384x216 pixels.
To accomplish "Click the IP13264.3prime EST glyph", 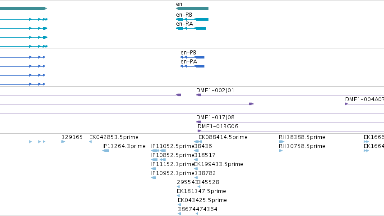I will tap(106, 151).
